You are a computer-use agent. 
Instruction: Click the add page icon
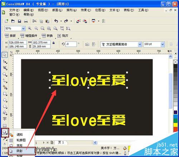(x=52, y=142)
